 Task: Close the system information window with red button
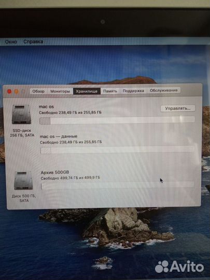[9, 92]
